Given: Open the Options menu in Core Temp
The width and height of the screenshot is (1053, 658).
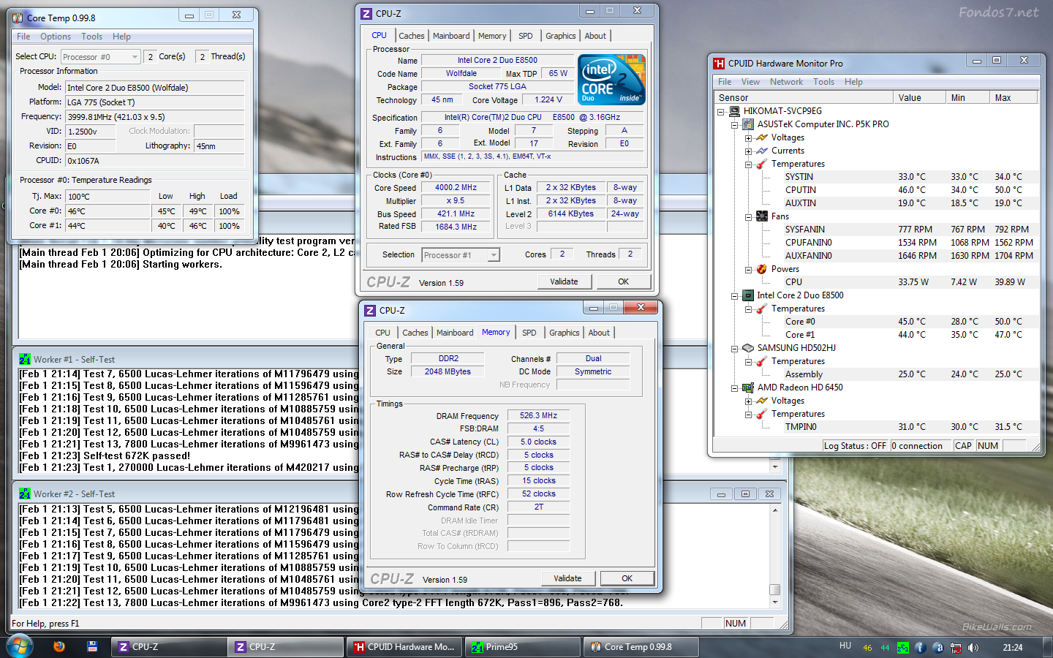Looking at the screenshot, I should 56,37.
